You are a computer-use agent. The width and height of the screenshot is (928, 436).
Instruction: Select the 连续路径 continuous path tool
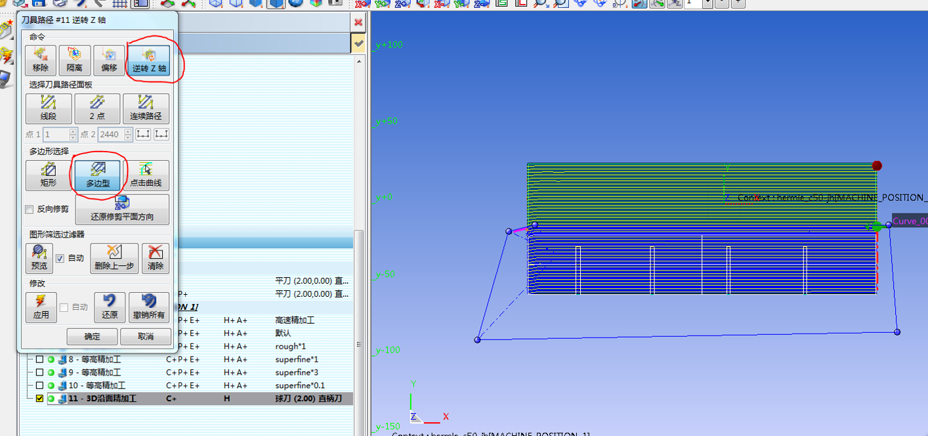tap(146, 108)
